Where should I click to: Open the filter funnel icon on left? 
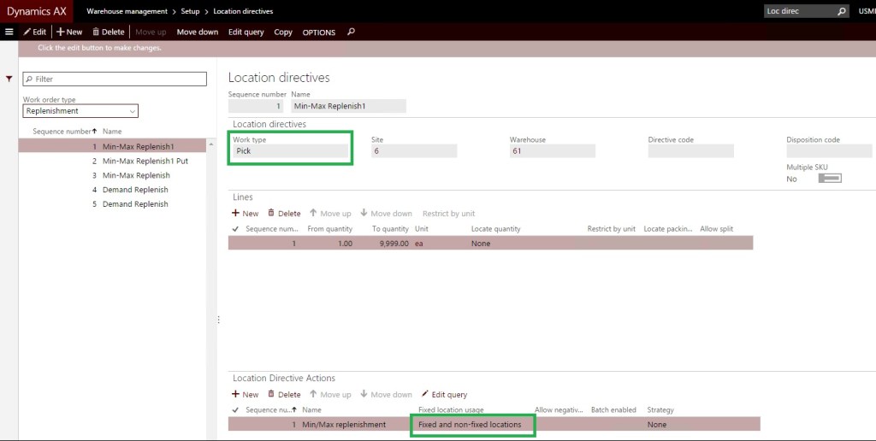(x=9, y=79)
